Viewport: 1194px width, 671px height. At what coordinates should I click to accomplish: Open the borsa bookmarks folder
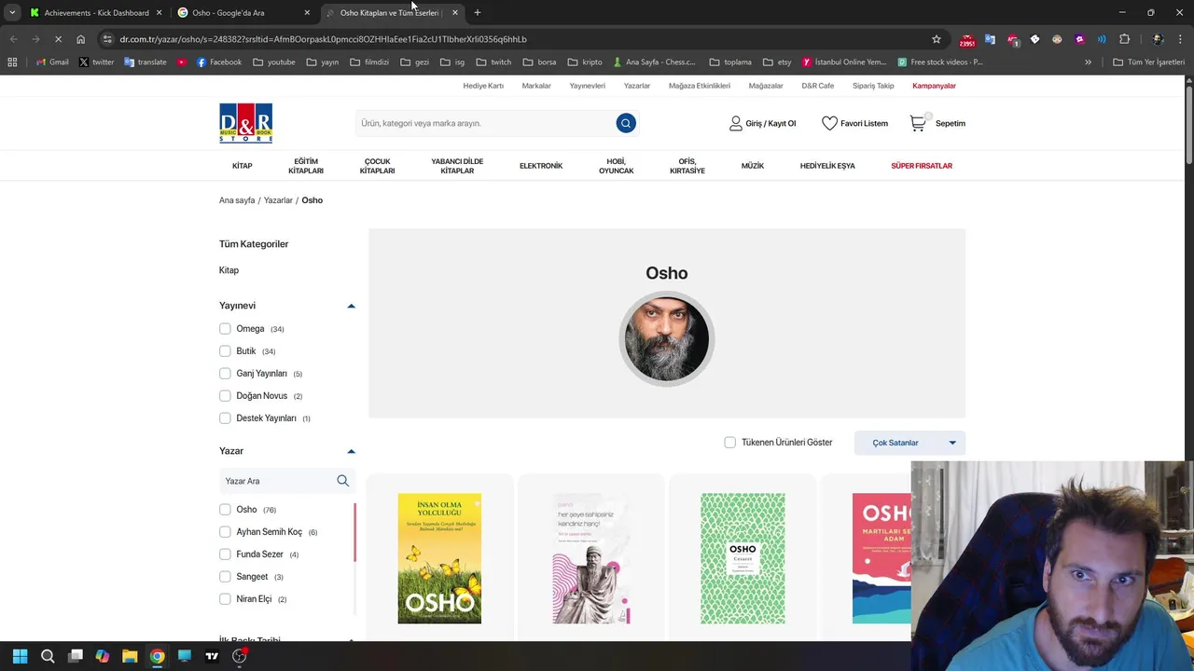pyautogui.click(x=539, y=62)
